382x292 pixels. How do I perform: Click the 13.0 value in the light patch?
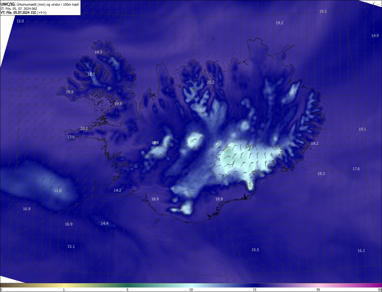pos(58,191)
